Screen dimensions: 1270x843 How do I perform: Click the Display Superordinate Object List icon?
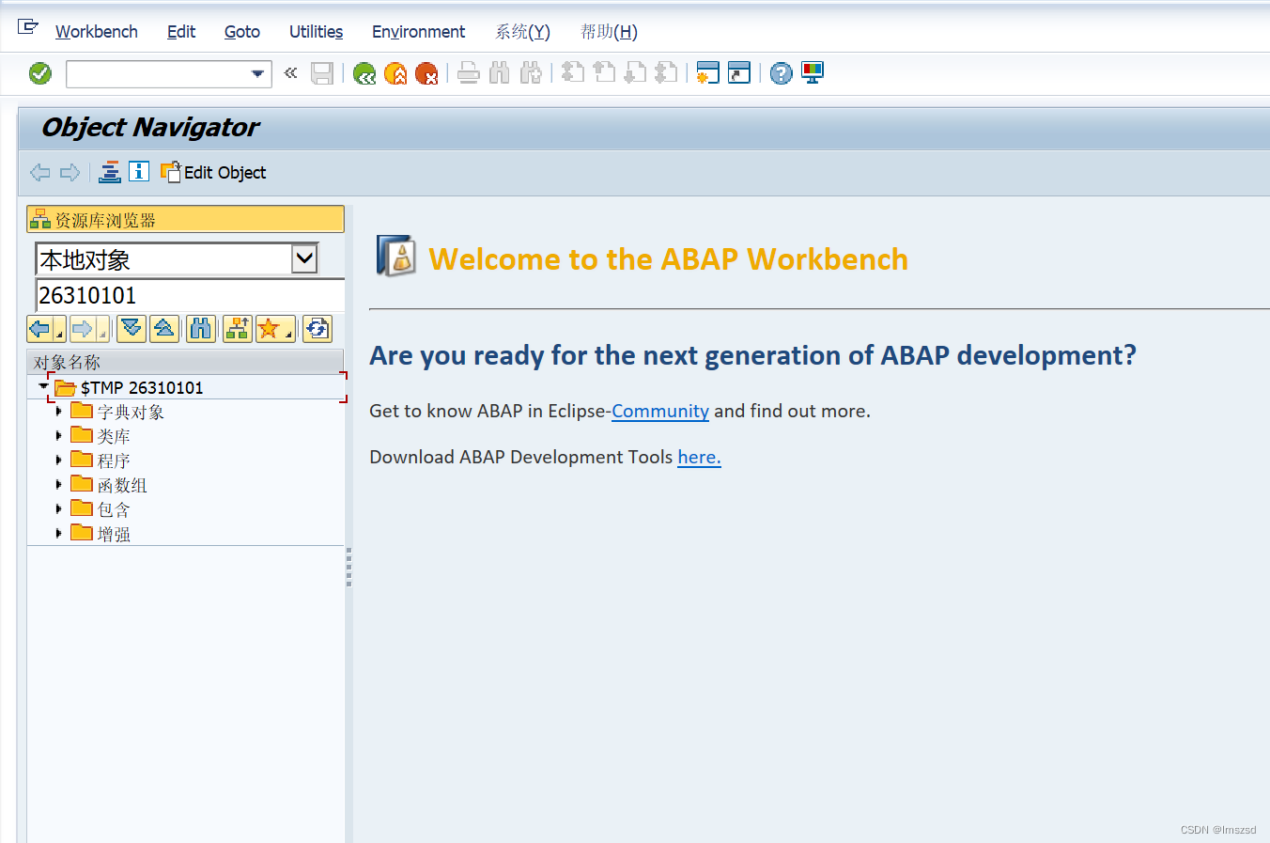click(238, 329)
